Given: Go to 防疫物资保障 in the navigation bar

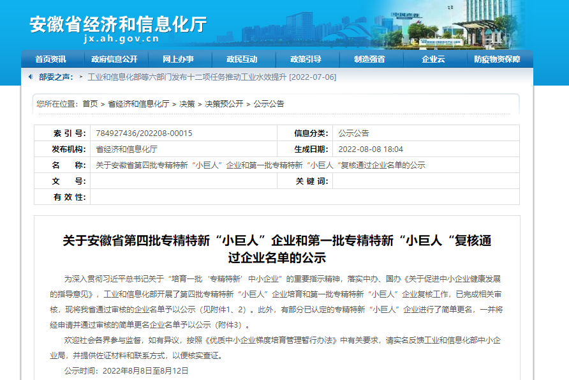Looking at the screenshot, I should point(497,59).
